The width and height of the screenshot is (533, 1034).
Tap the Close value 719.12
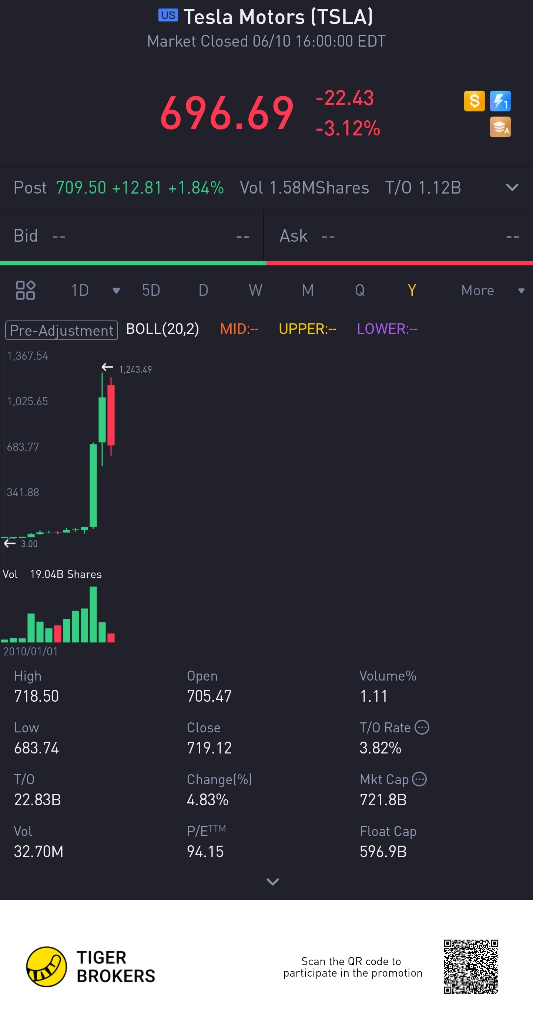pyautogui.click(x=209, y=748)
